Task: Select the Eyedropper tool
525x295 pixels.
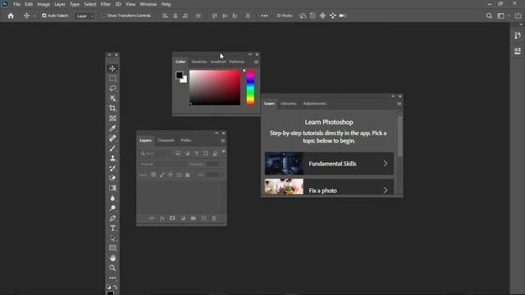Action: [x=112, y=128]
